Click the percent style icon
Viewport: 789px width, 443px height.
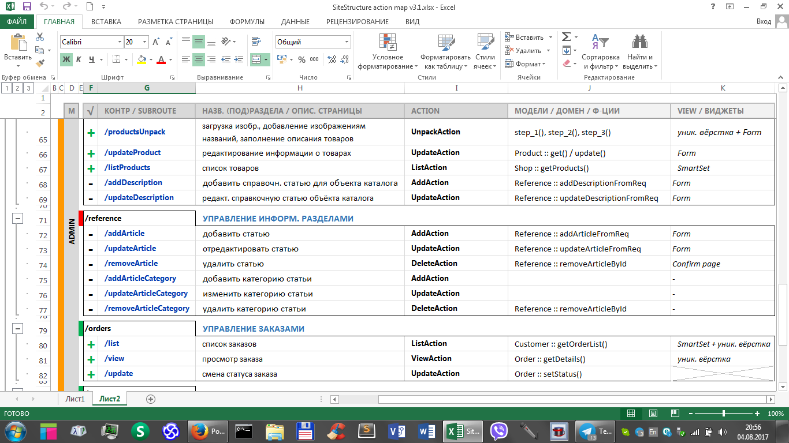pos(302,59)
